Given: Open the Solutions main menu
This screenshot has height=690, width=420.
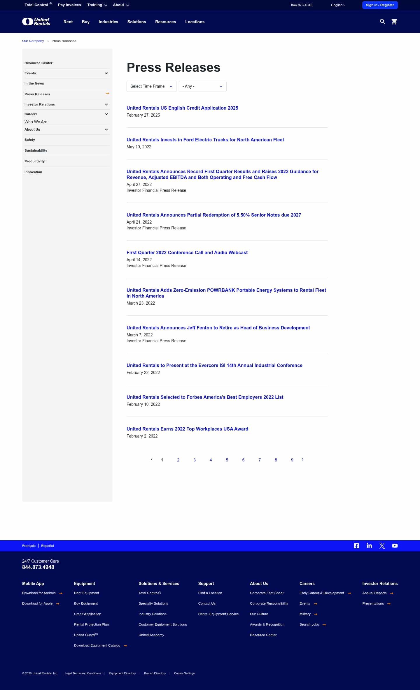Looking at the screenshot, I should (136, 22).
